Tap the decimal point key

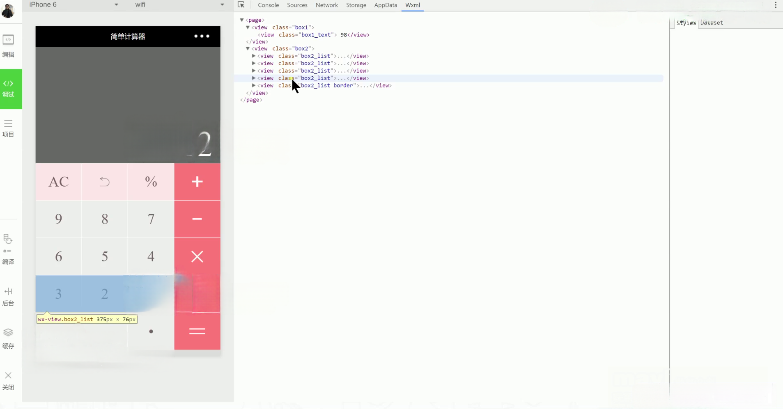point(151,331)
